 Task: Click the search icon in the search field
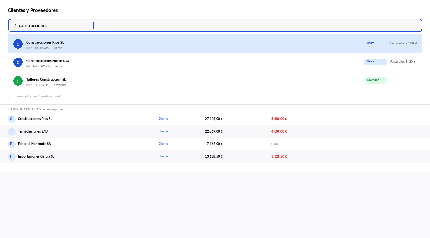(16, 25)
